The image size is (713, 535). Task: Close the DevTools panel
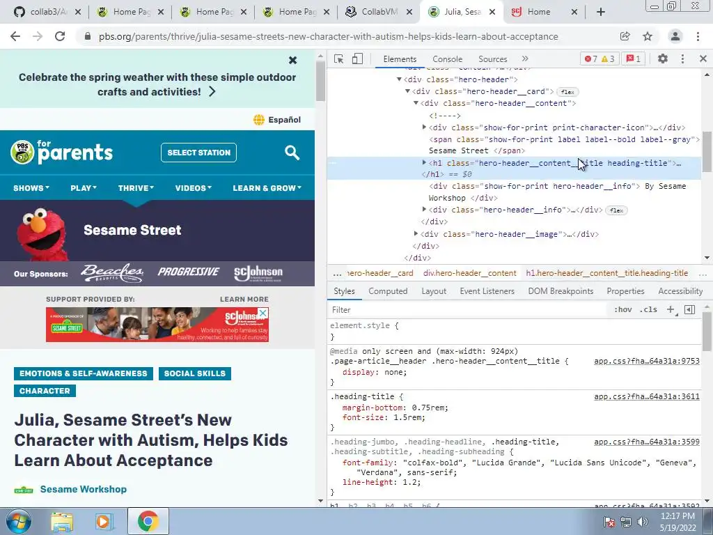703,59
